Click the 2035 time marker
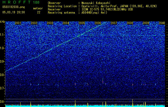Viewport: 168px width, 107px height. click(x=82, y=23)
